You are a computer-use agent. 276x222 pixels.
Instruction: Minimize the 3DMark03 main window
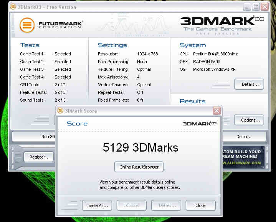(247, 7)
